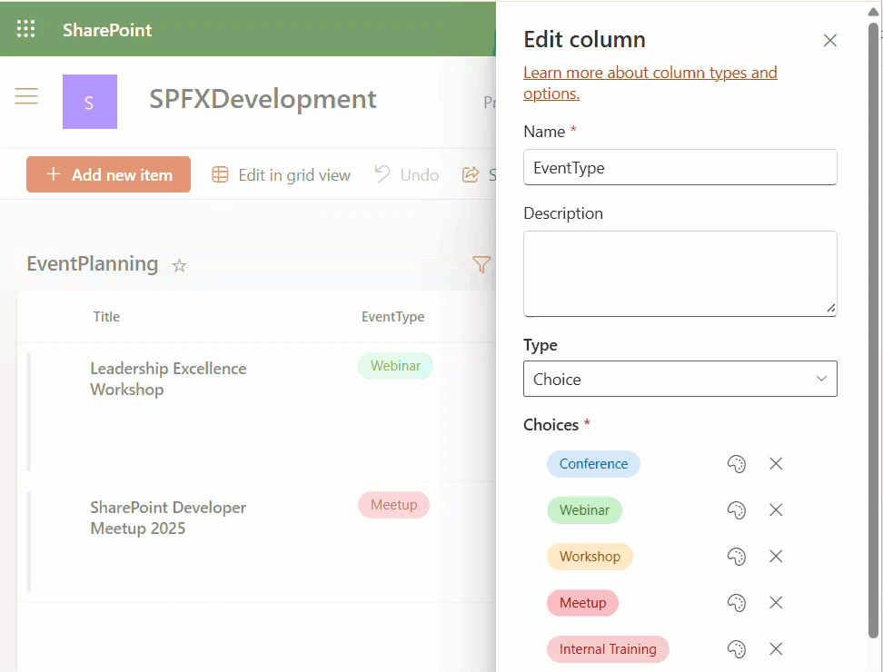Click the Webinar choice pill in panel
The width and height of the screenshot is (883, 672).
(x=584, y=510)
